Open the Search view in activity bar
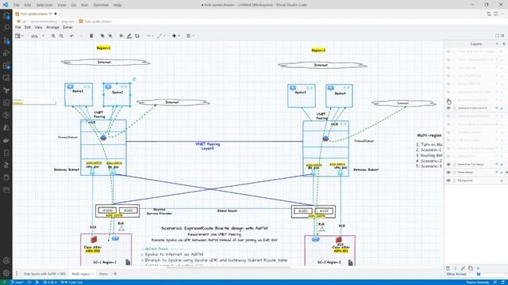The height and width of the screenshot is (285, 508). click(x=6, y=28)
